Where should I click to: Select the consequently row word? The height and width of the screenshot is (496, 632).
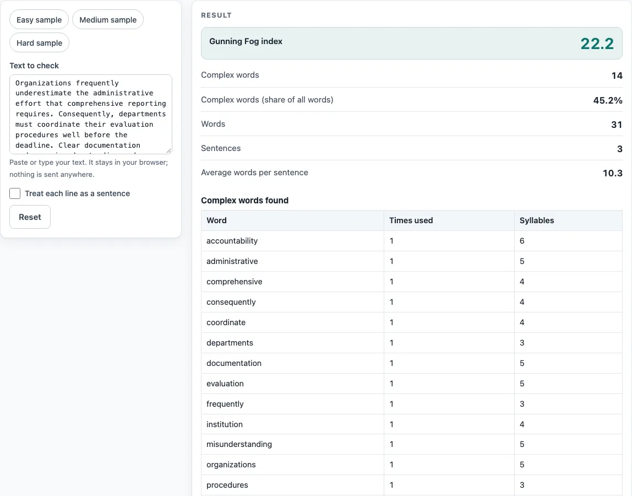pos(231,302)
